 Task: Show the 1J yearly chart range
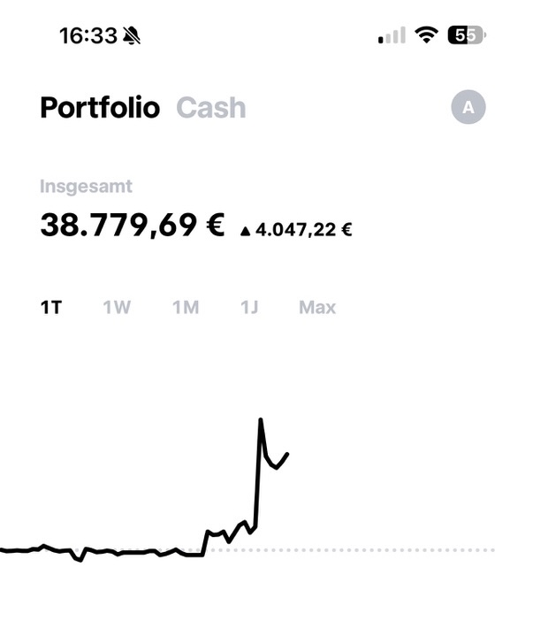(249, 308)
